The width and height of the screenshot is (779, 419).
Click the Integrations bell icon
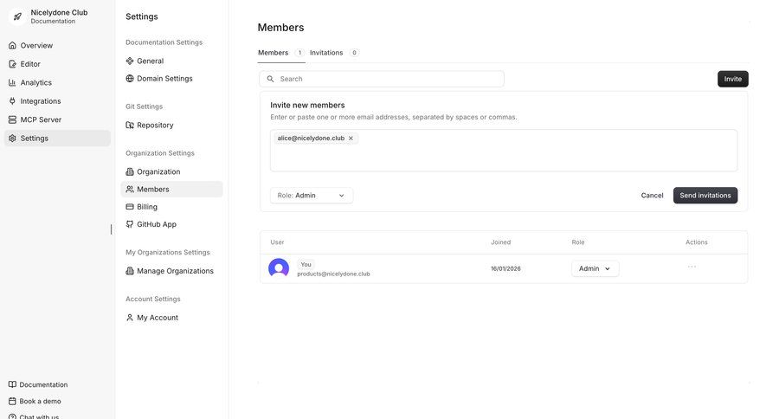[12, 101]
